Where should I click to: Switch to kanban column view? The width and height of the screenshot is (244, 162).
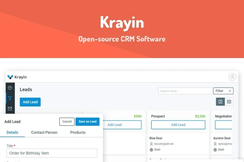(x=220, y=102)
